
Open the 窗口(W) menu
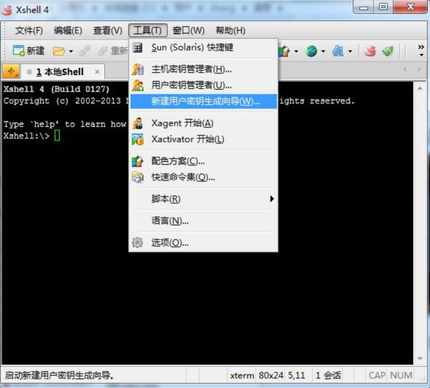(x=189, y=30)
